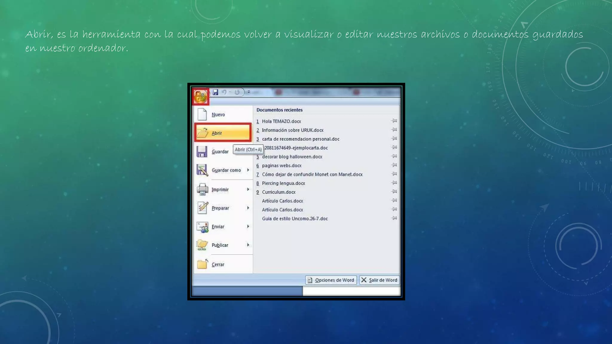
Task: Pin Piercing lengua.docx to list
Action: click(394, 183)
